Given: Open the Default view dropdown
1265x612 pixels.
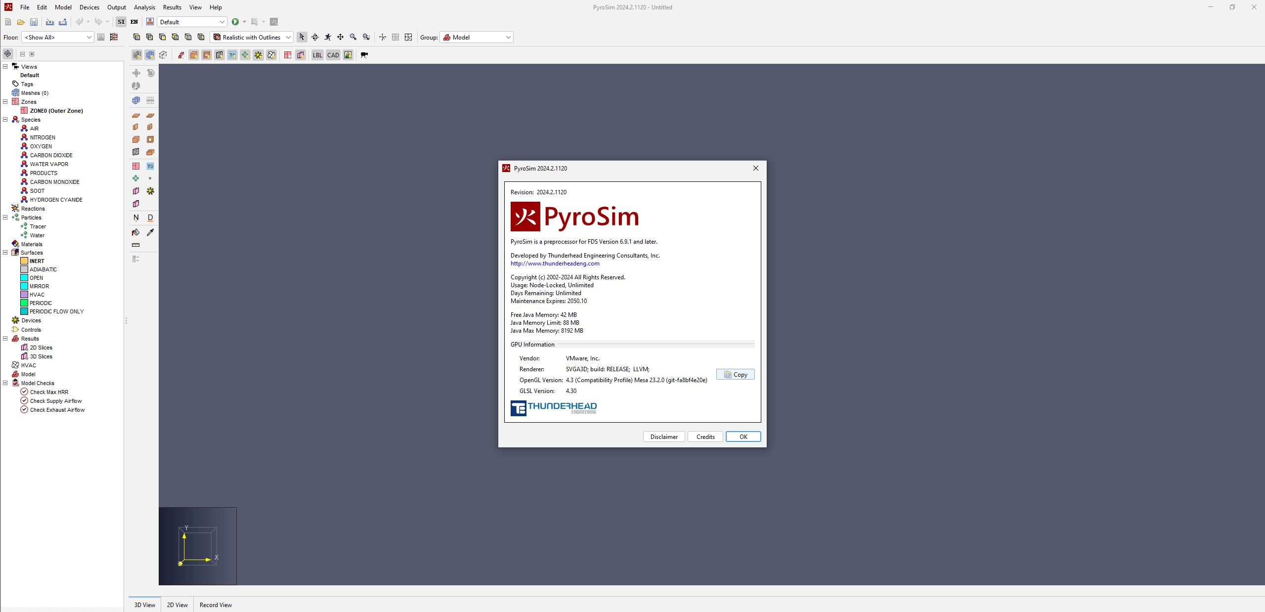Looking at the screenshot, I should point(192,22).
